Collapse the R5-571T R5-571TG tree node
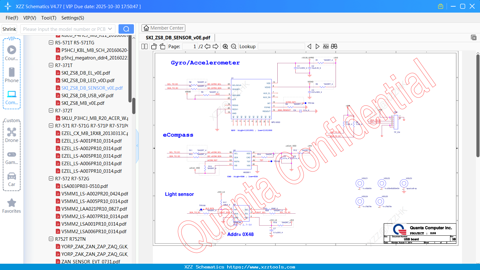The width and height of the screenshot is (480, 270). (x=51, y=42)
